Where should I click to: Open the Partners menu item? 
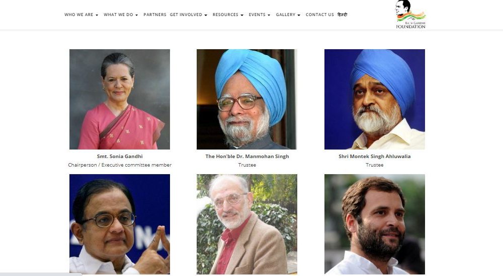155,15
